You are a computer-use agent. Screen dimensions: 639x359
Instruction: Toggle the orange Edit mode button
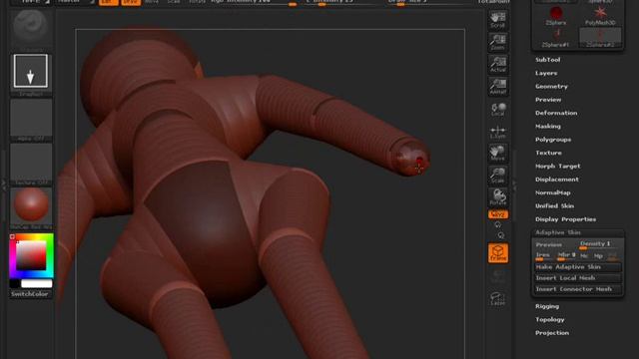(x=109, y=2)
